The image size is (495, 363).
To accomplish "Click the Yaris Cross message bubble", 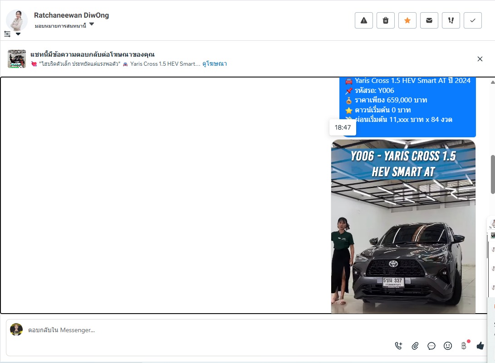I will point(407,107).
